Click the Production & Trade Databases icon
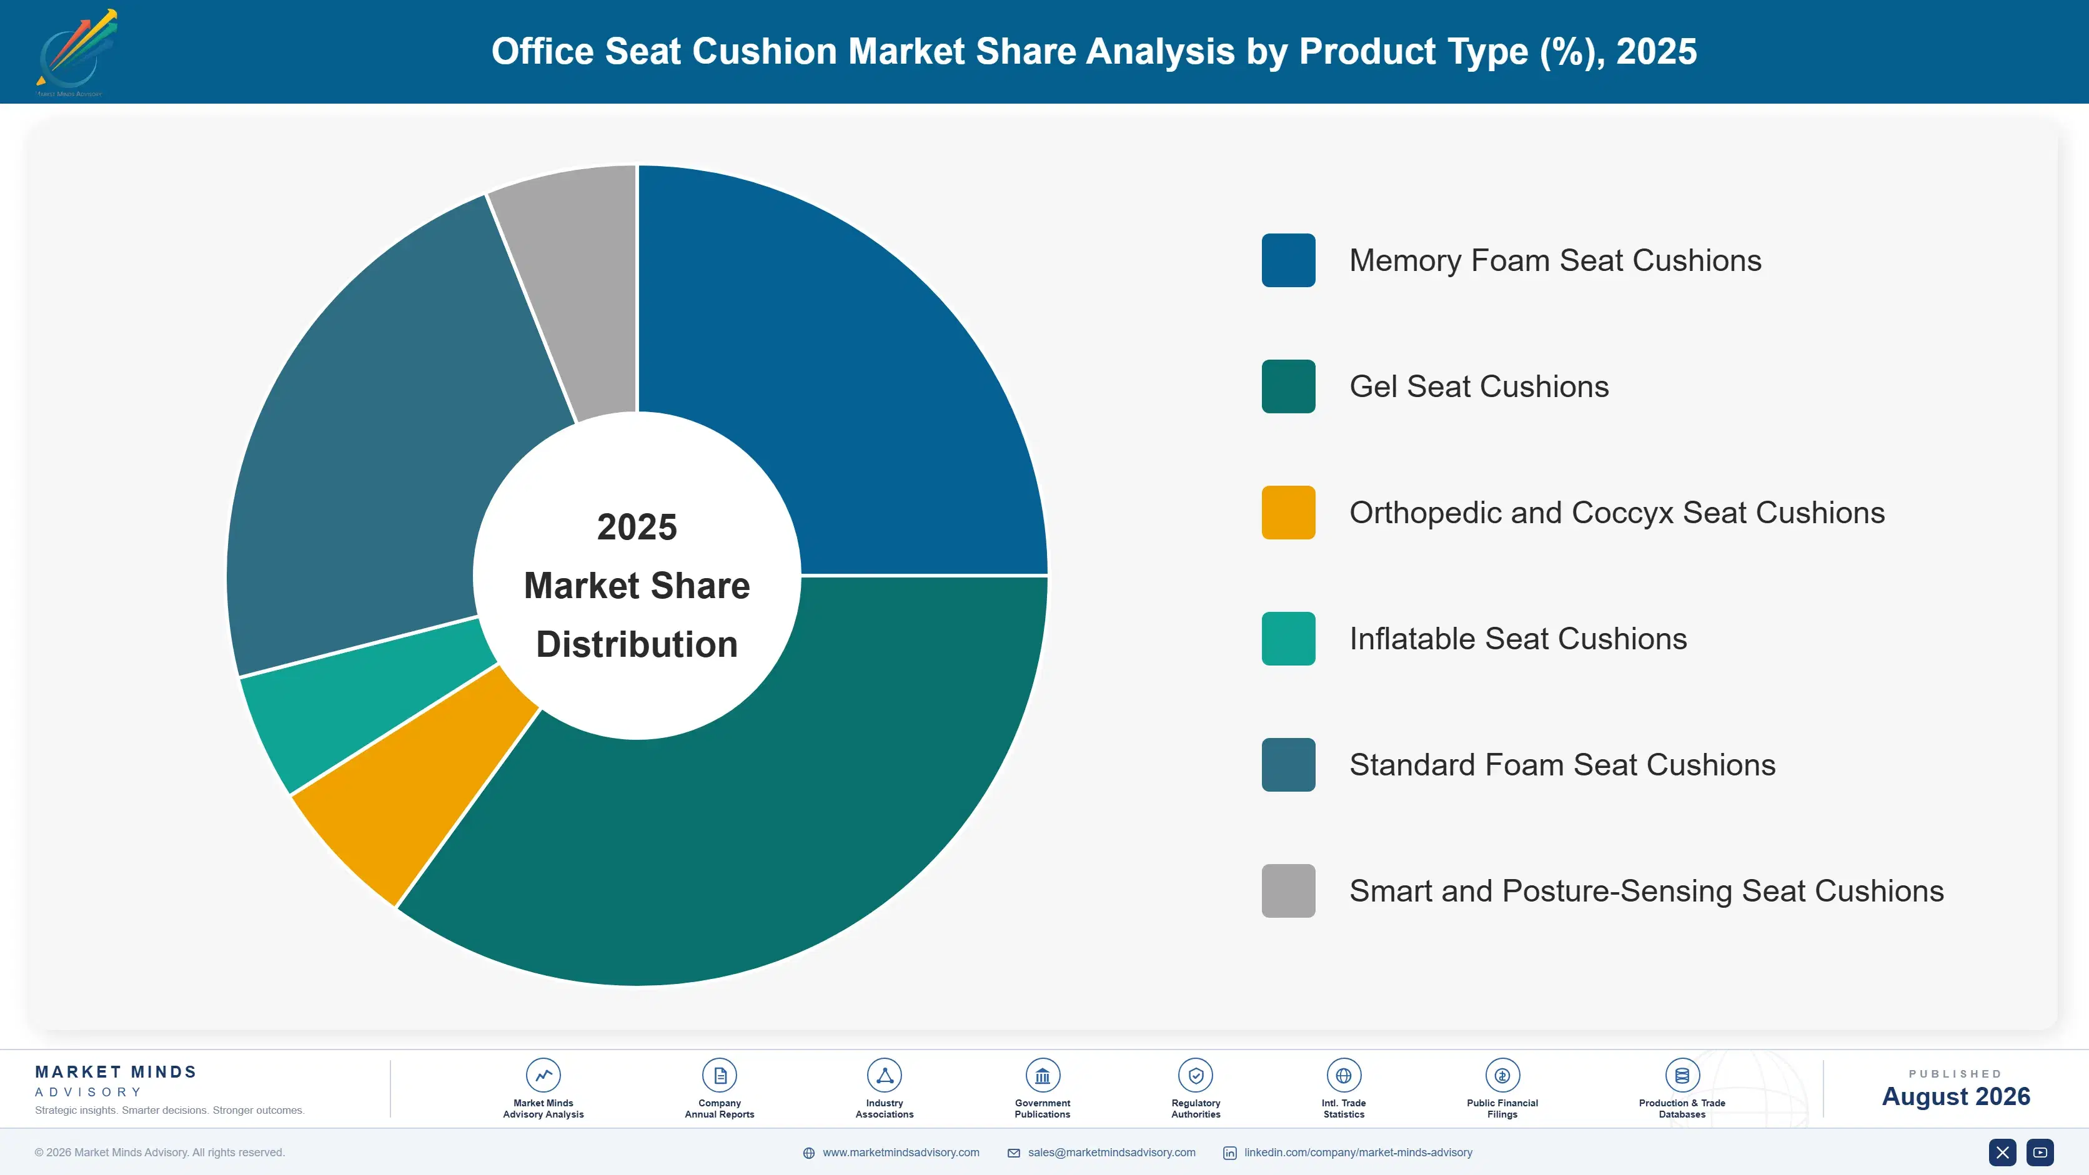The height and width of the screenshot is (1175, 2089). coord(1682,1075)
